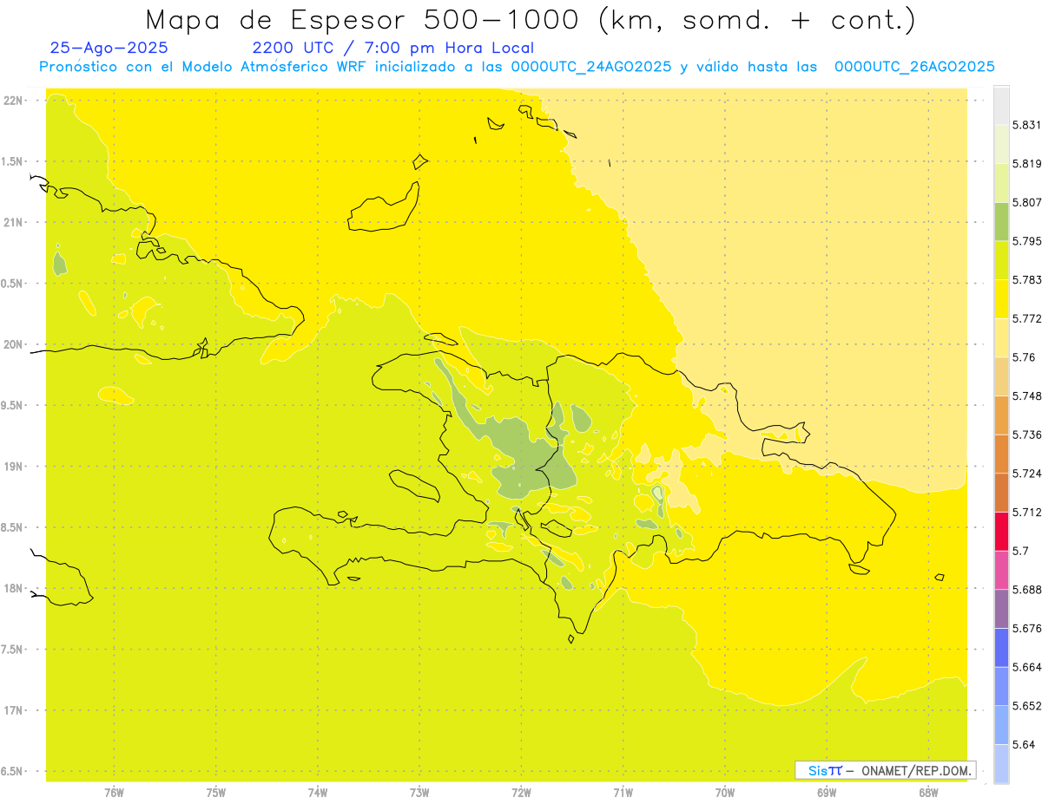Viewport: 1042px width, 804px height.
Task: Click the red legend swatch above 5.7
Action: (1001, 531)
